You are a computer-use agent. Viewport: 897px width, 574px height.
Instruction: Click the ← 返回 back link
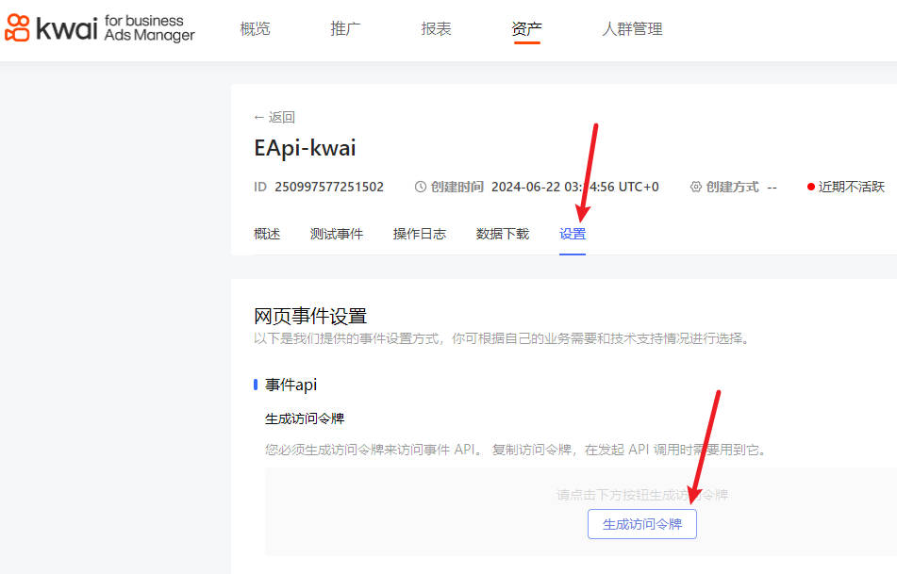274,116
